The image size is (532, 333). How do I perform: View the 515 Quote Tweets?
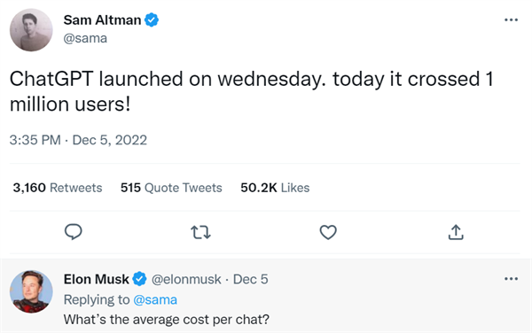(171, 188)
